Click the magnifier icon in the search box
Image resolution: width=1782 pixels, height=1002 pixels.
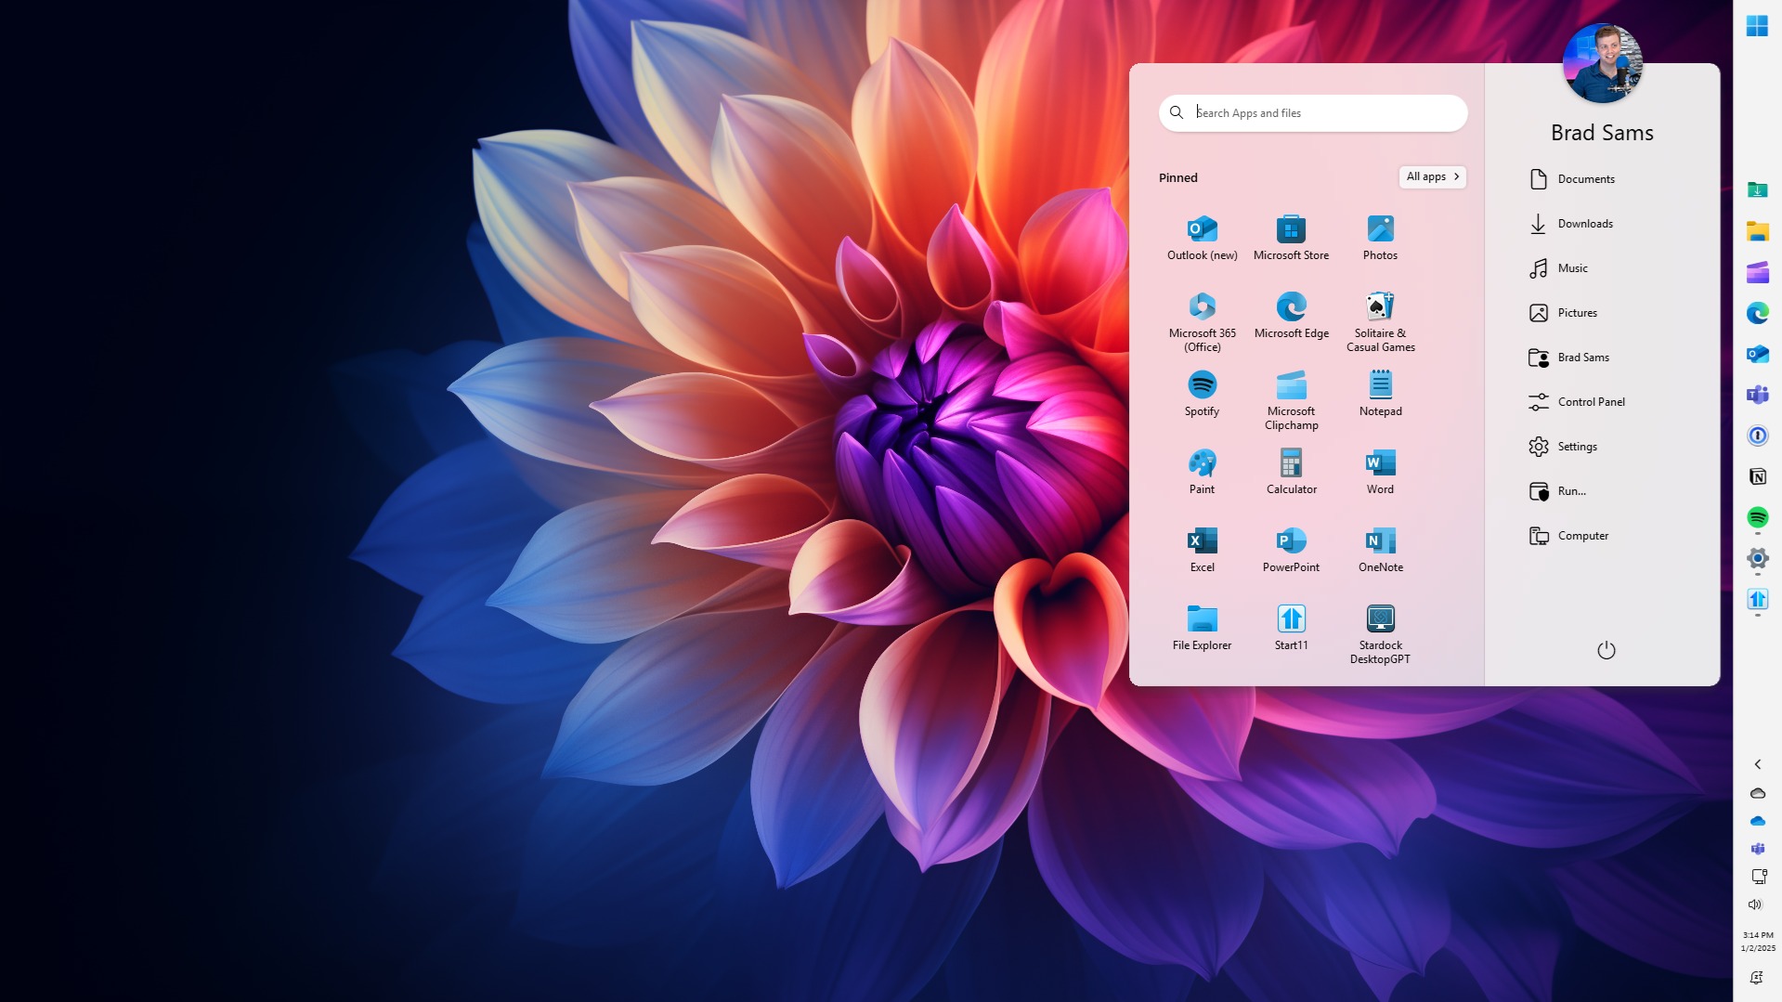(x=1177, y=112)
